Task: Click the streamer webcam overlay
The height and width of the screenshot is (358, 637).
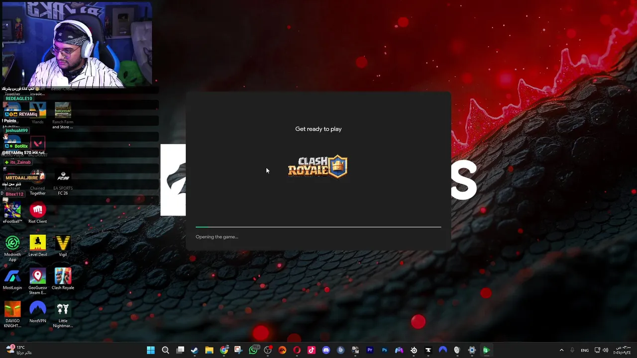Action: click(x=77, y=44)
